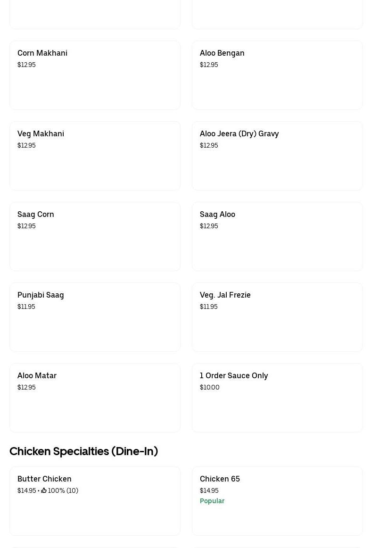Open the Corn Makhani menu item

[x=95, y=75]
